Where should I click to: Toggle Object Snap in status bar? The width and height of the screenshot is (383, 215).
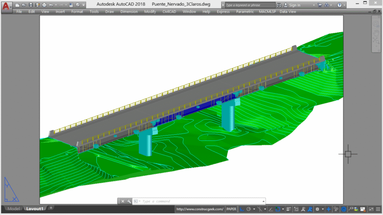point(278,209)
